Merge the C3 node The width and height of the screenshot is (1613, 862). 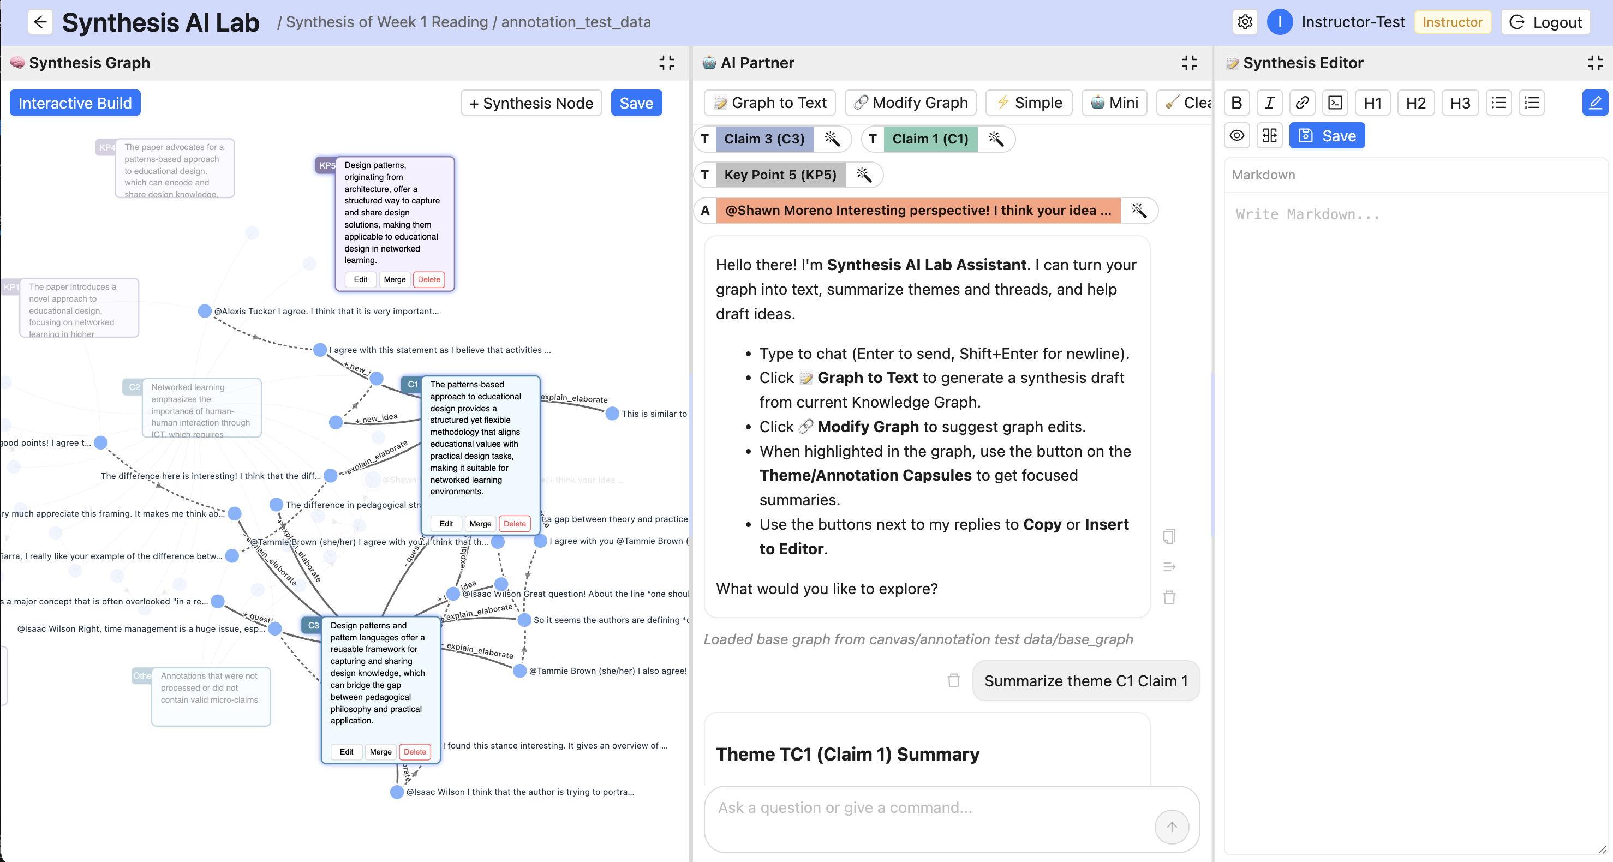(380, 752)
